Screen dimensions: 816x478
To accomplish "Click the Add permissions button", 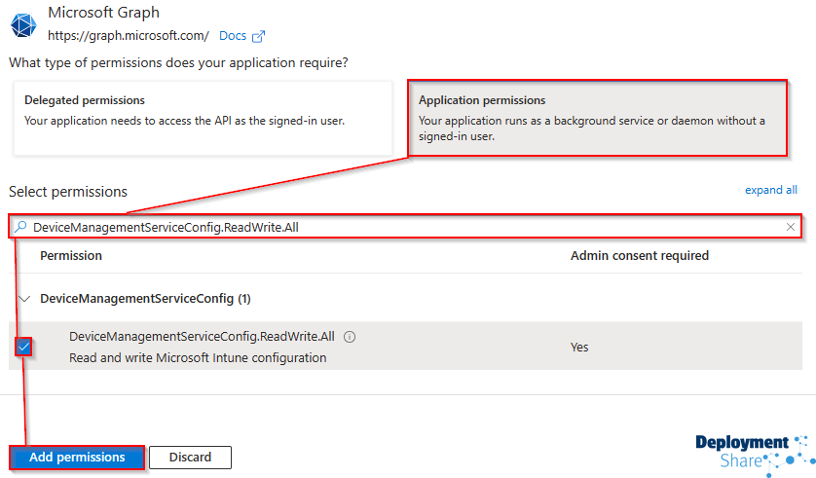I will point(77,458).
